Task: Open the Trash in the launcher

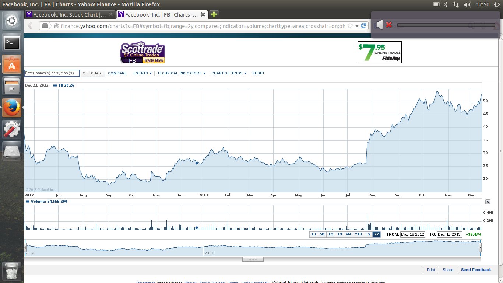Action: 12,272
